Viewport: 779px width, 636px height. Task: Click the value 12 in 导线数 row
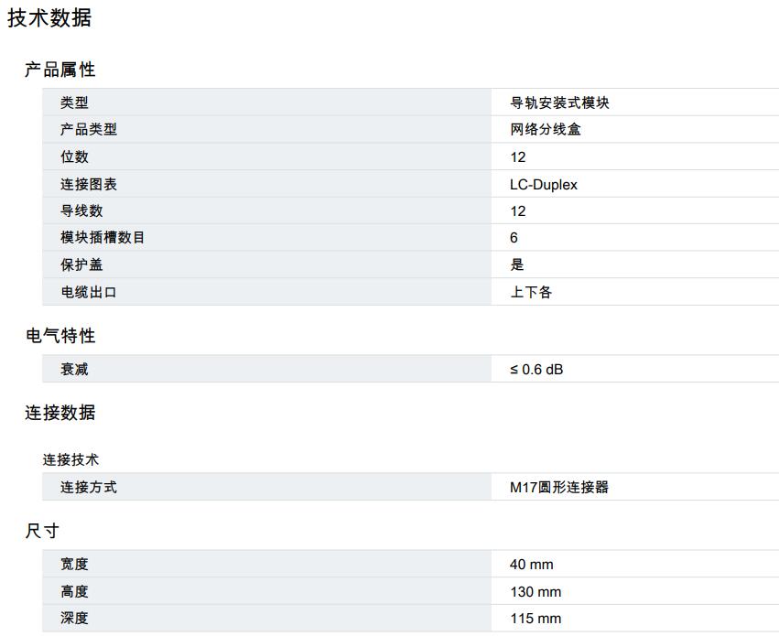click(518, 211)
